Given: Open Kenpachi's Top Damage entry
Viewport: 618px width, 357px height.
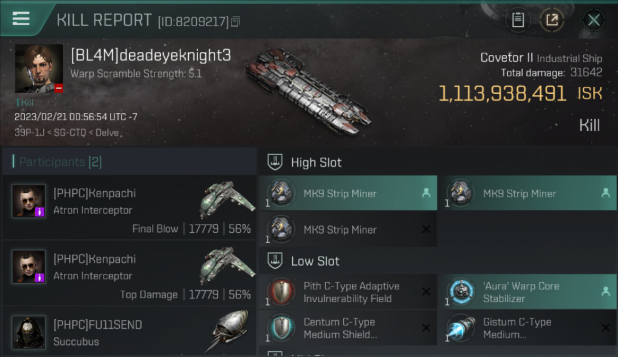Looking at the screenshot, I should (x=129, y=273).
